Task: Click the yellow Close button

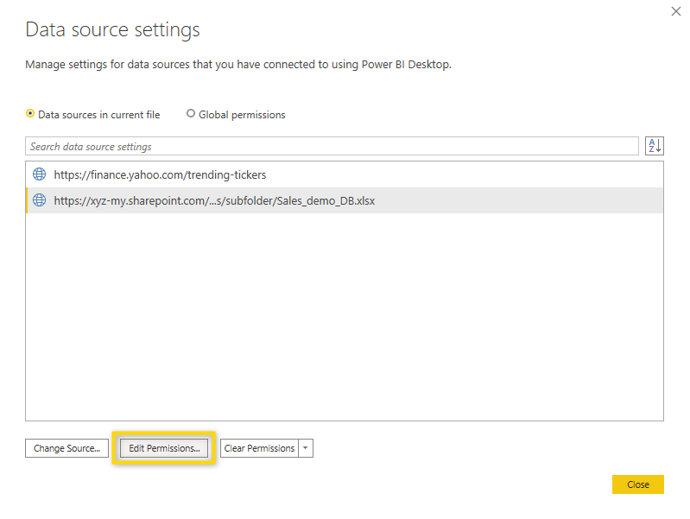Action: (x=637, y=484)
